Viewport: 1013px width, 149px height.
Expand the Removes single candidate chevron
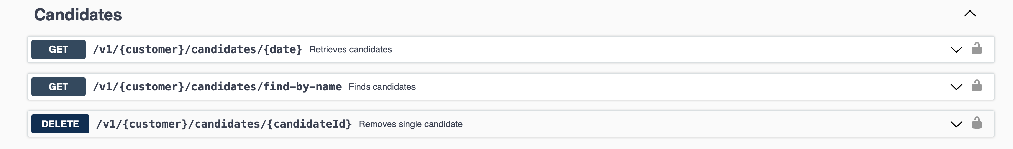956,124
